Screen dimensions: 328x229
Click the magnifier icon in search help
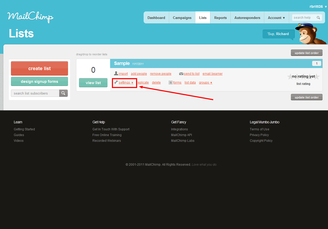pos(318,18)
